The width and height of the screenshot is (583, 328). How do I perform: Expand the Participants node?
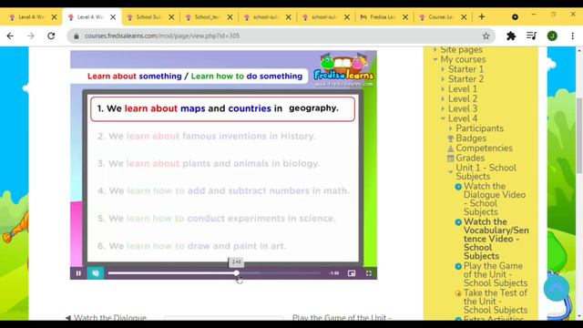point(451,128)
